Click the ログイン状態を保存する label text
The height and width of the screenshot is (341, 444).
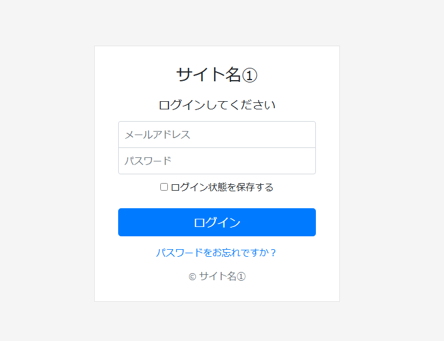[x=222, y=187]
